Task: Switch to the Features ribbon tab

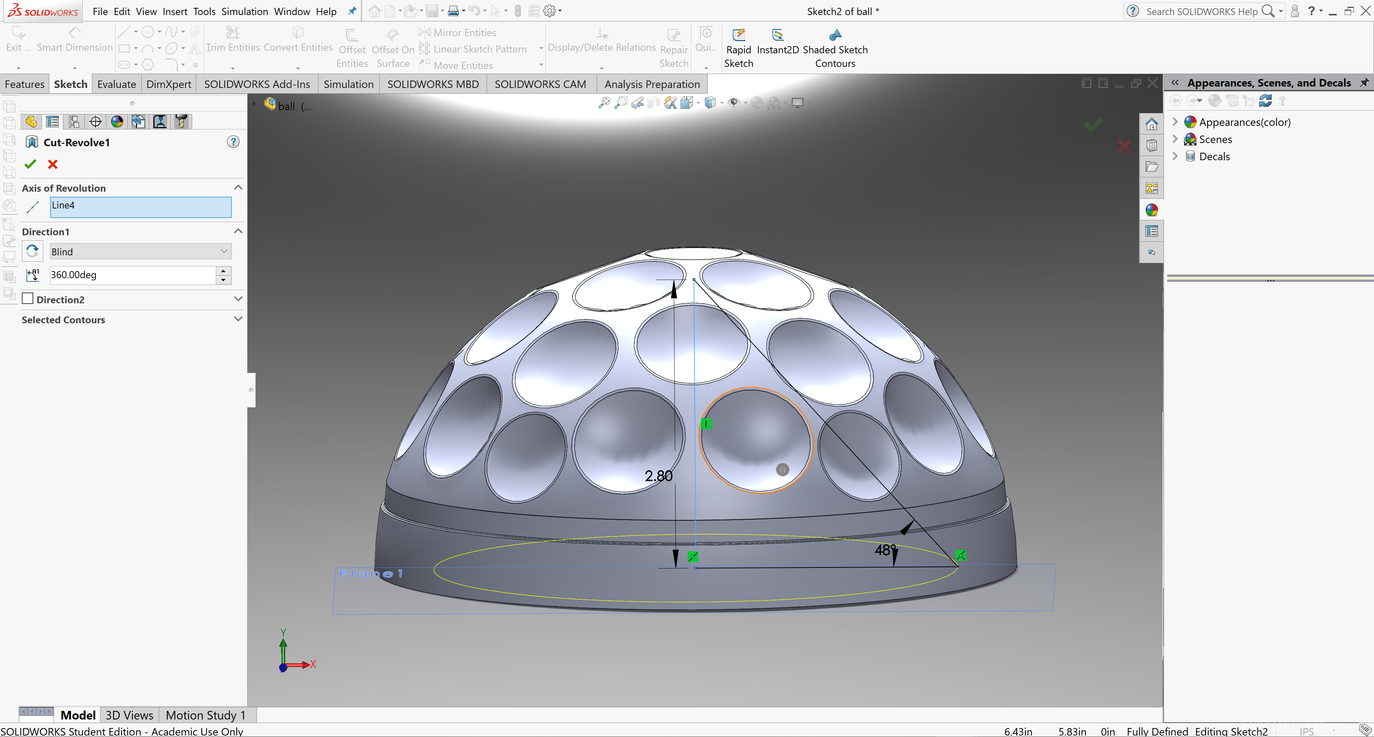Action: point(25,84)
